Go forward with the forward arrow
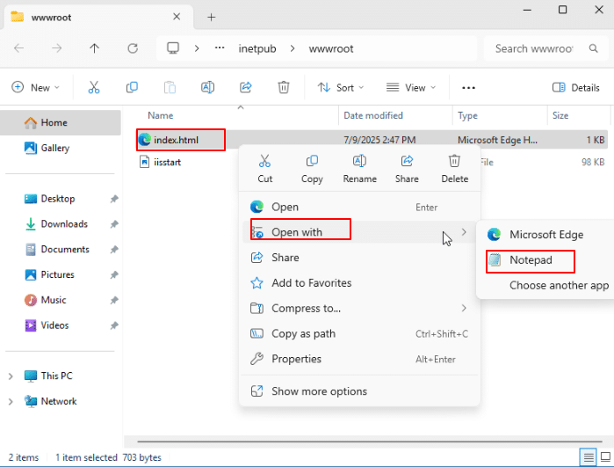The image size is (614, 467). coord(57,48)
